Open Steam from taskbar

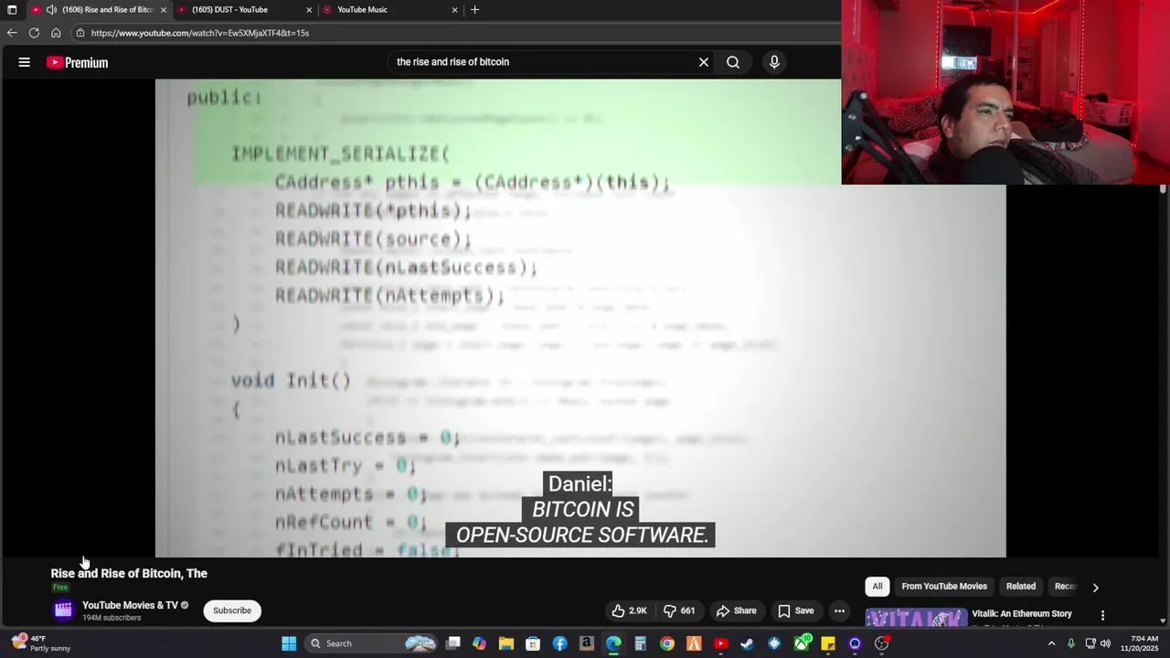click(x=747, y=643)
